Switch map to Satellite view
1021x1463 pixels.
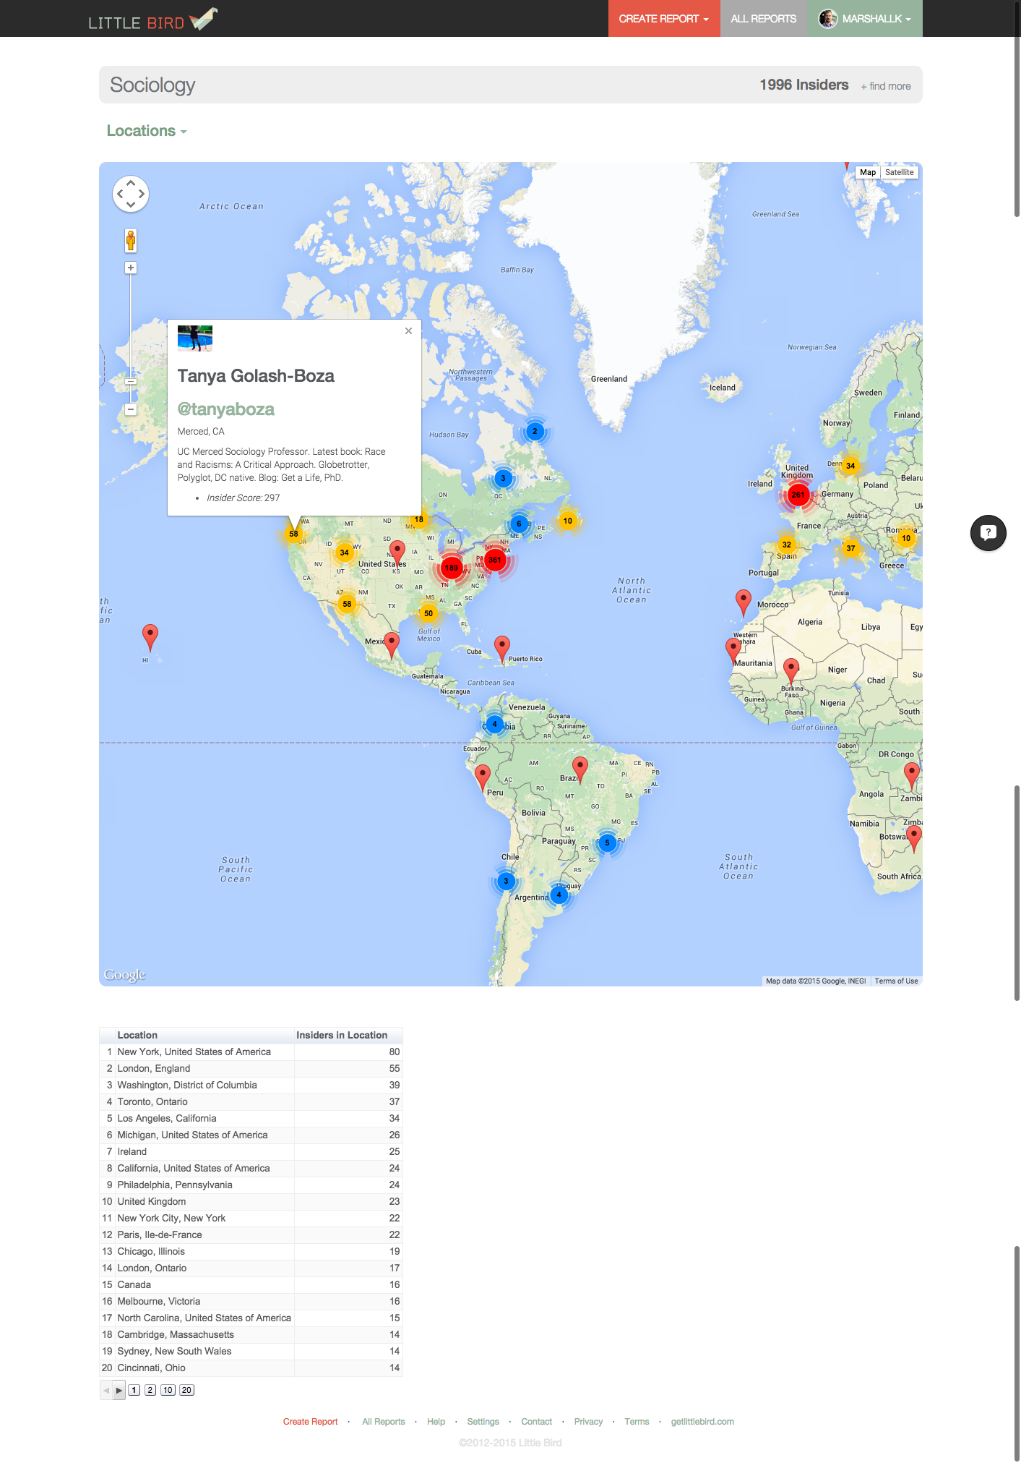click(899, 172)
